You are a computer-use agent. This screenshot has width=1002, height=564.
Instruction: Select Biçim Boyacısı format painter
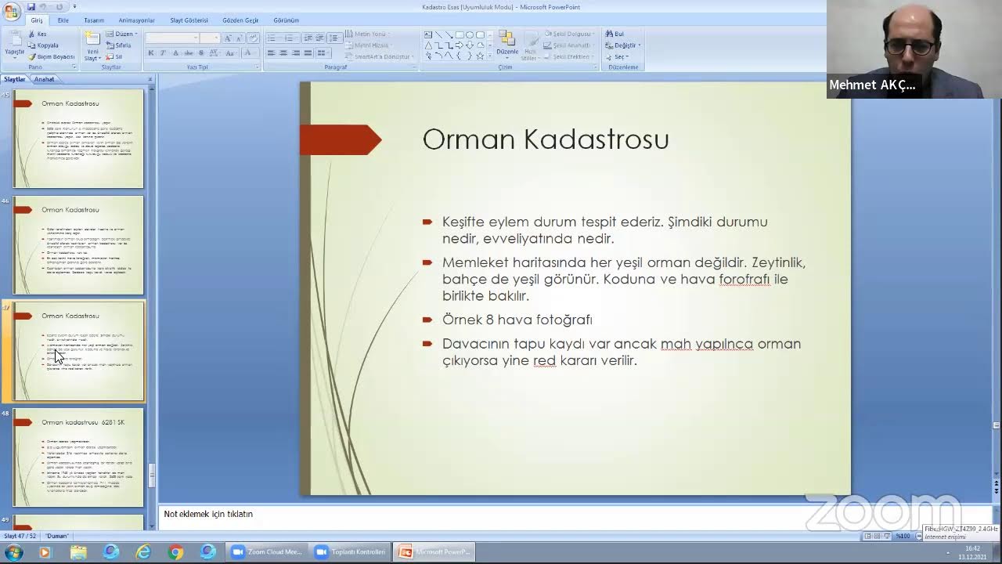52,56
